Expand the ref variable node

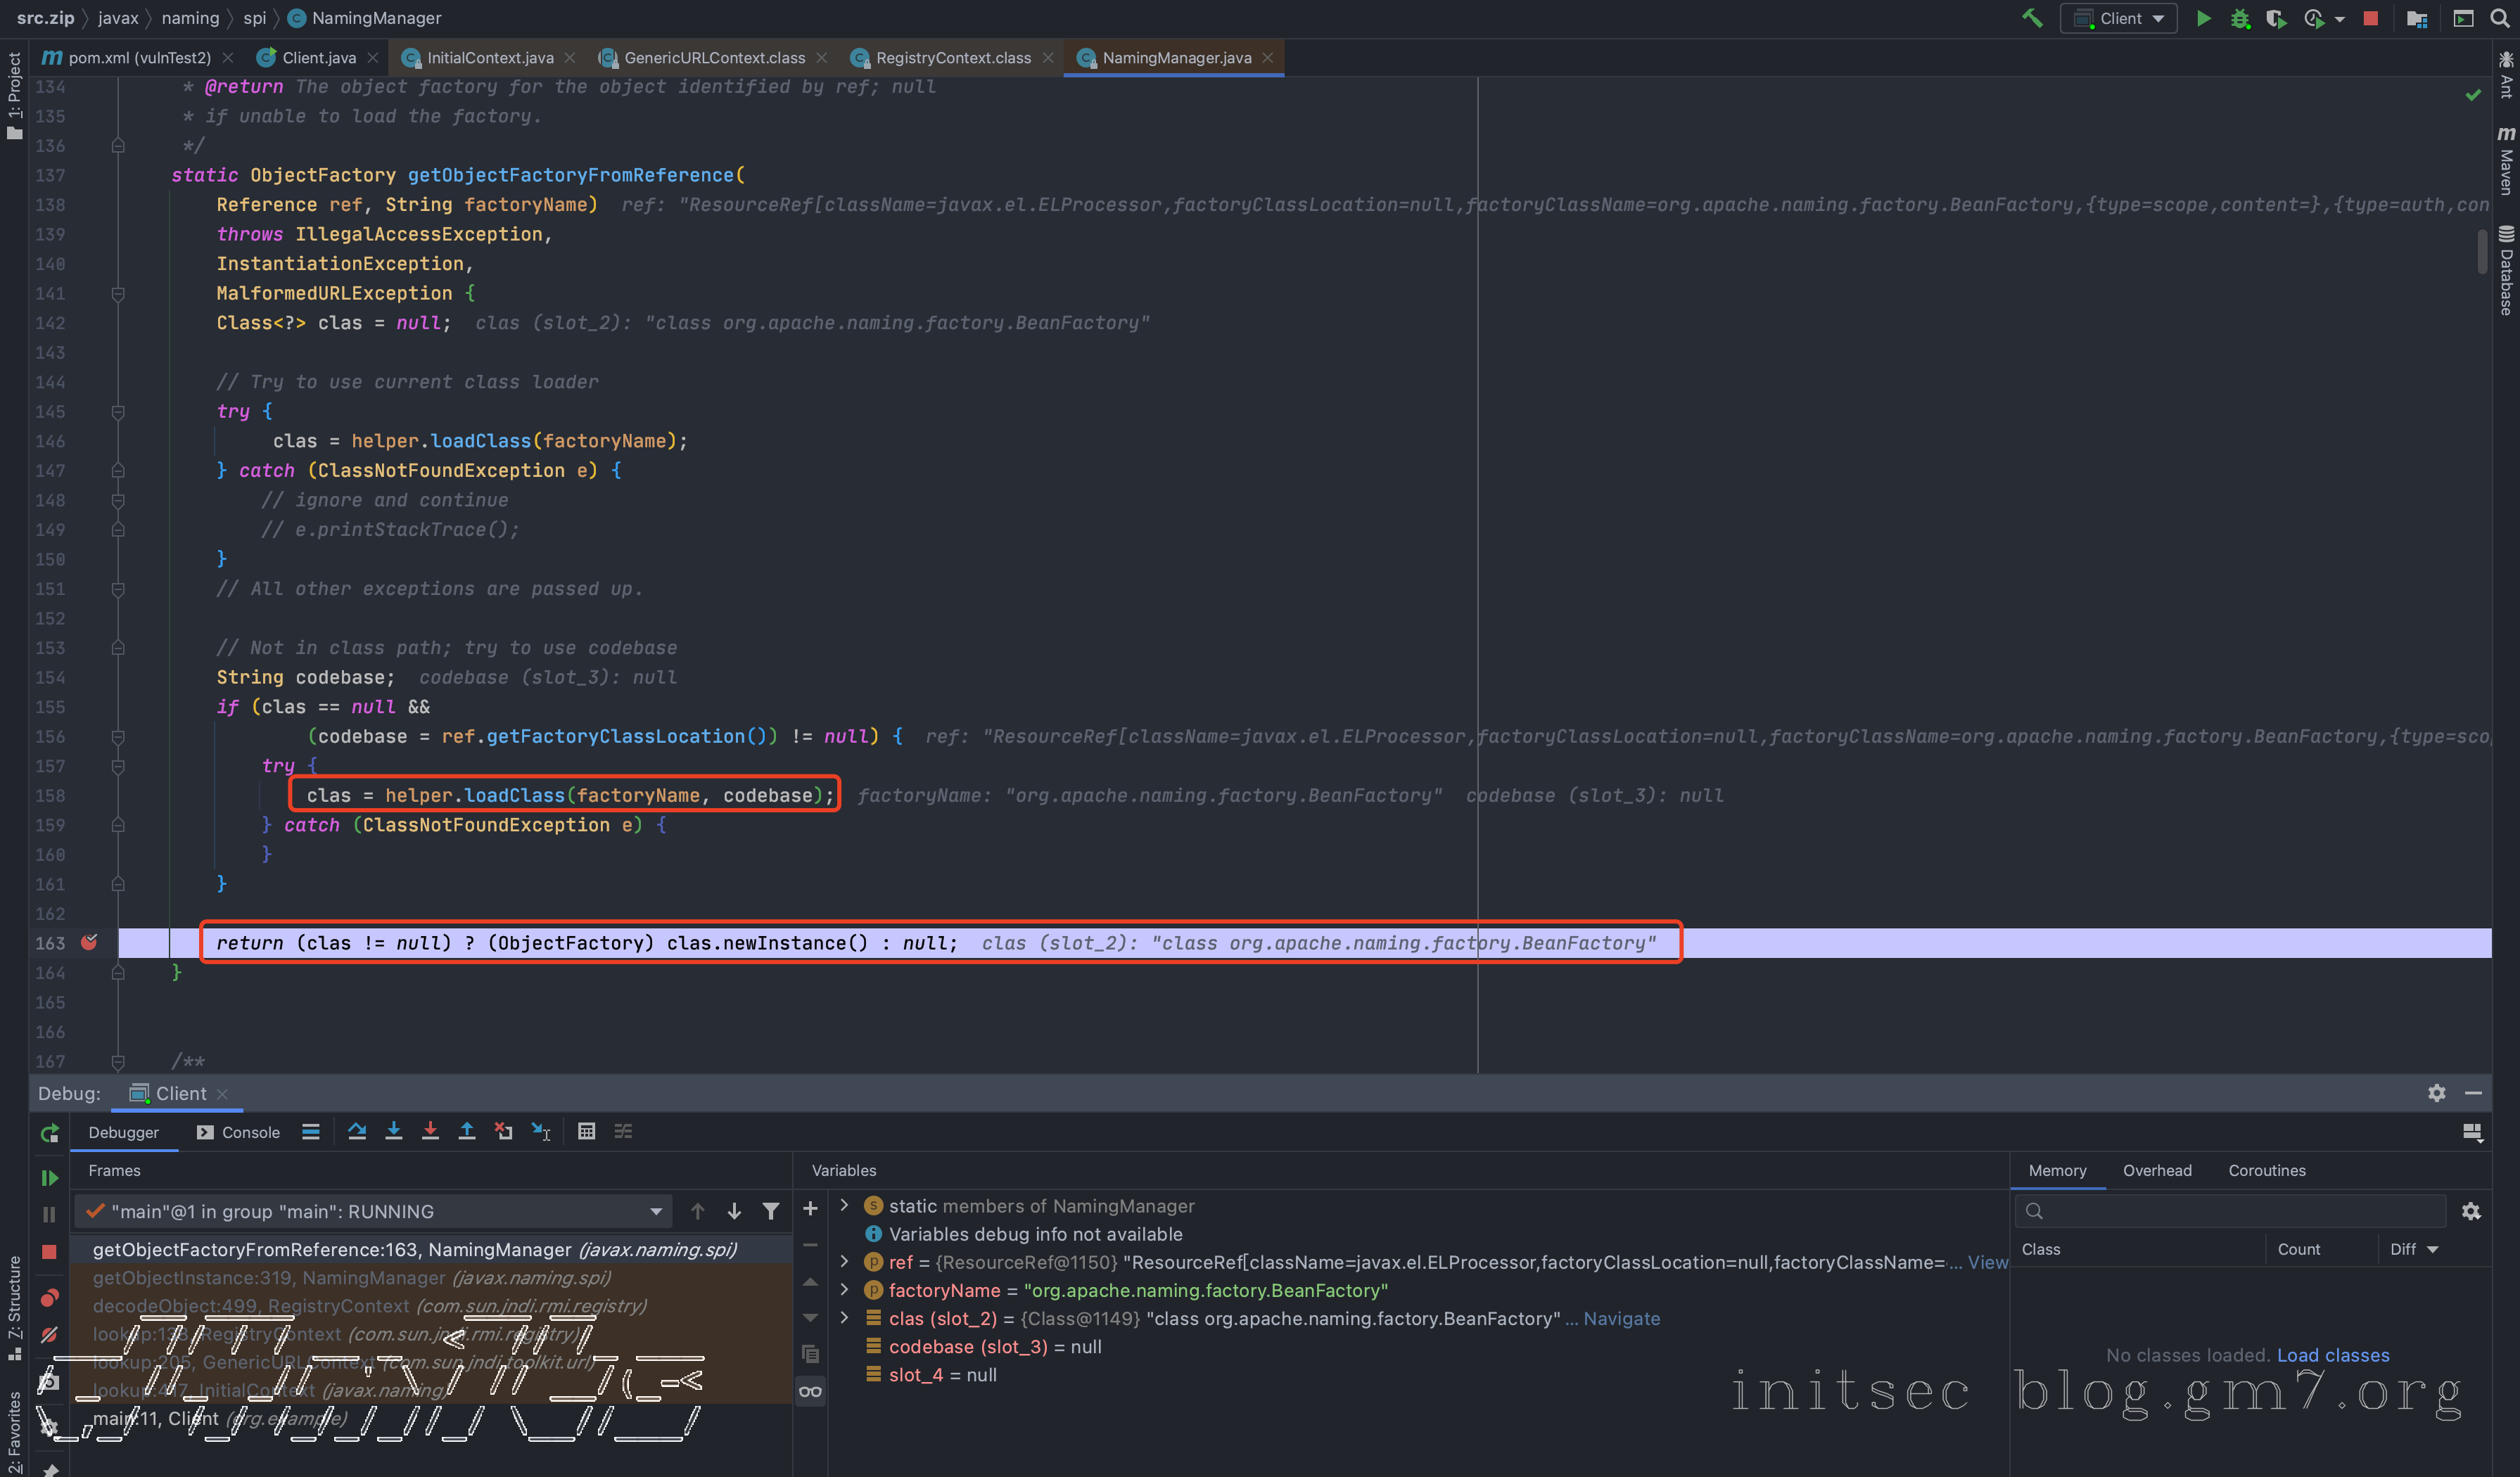coord(845,1262)
